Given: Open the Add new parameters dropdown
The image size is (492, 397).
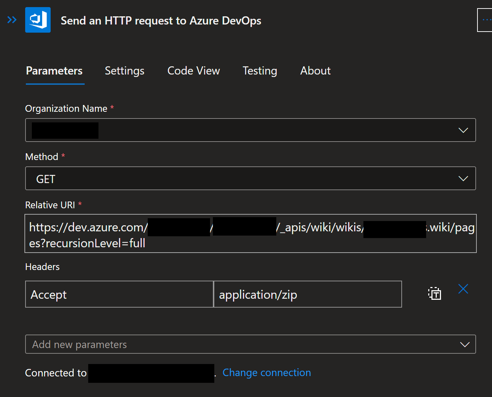Looking at the screenshot, I should [x=463, y=344].
